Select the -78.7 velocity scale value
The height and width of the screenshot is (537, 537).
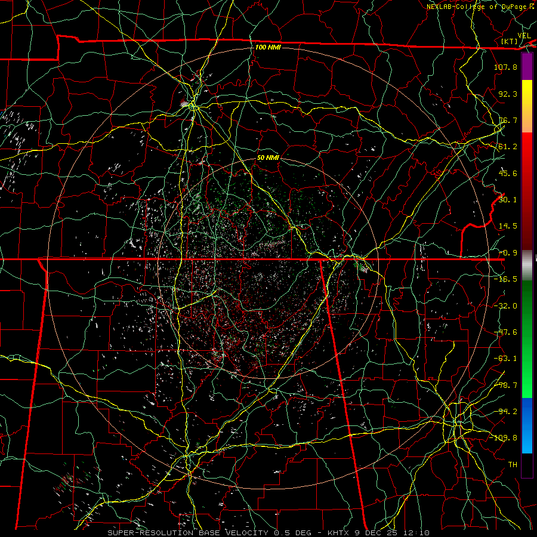[x=505, y=385]
